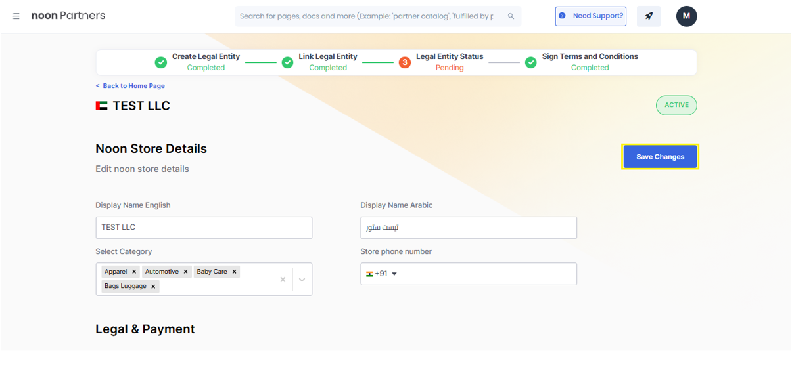Click the search magnifier icon
This screenshot has height=374, width=792.
[x=511, y=16]
